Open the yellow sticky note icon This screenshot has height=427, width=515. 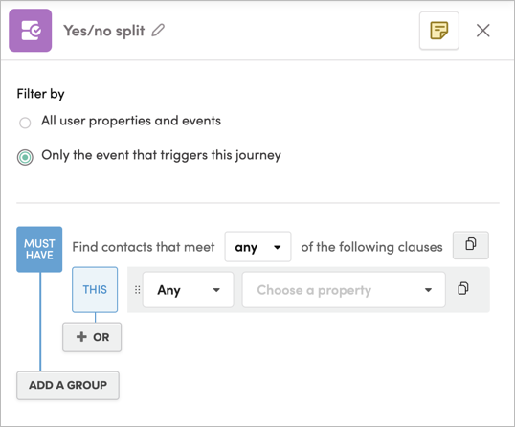(439, 31)
